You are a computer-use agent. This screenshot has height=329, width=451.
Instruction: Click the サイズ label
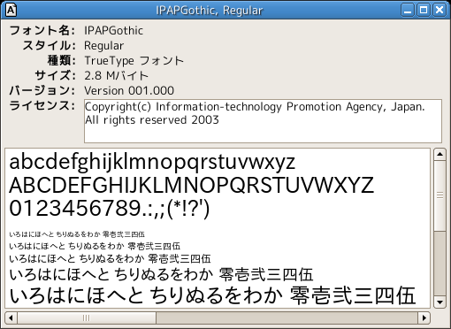tap(55, 76)
